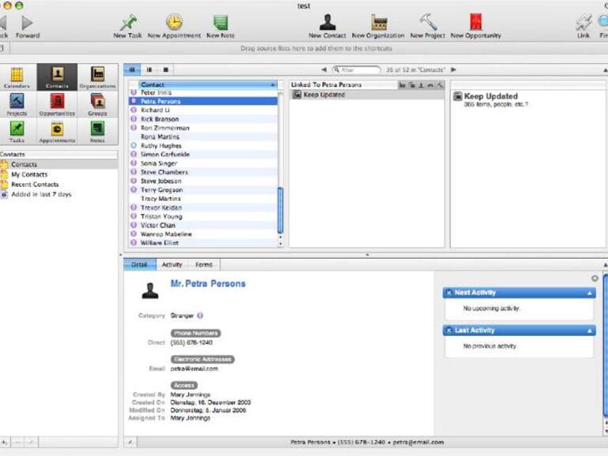
Task: Click the contact list vertical scrollbar
Action: point(280,211)
